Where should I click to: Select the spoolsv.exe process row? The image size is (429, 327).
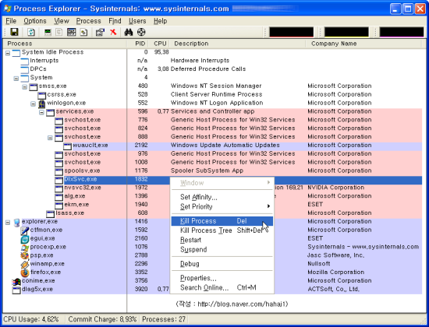point(212,171)
